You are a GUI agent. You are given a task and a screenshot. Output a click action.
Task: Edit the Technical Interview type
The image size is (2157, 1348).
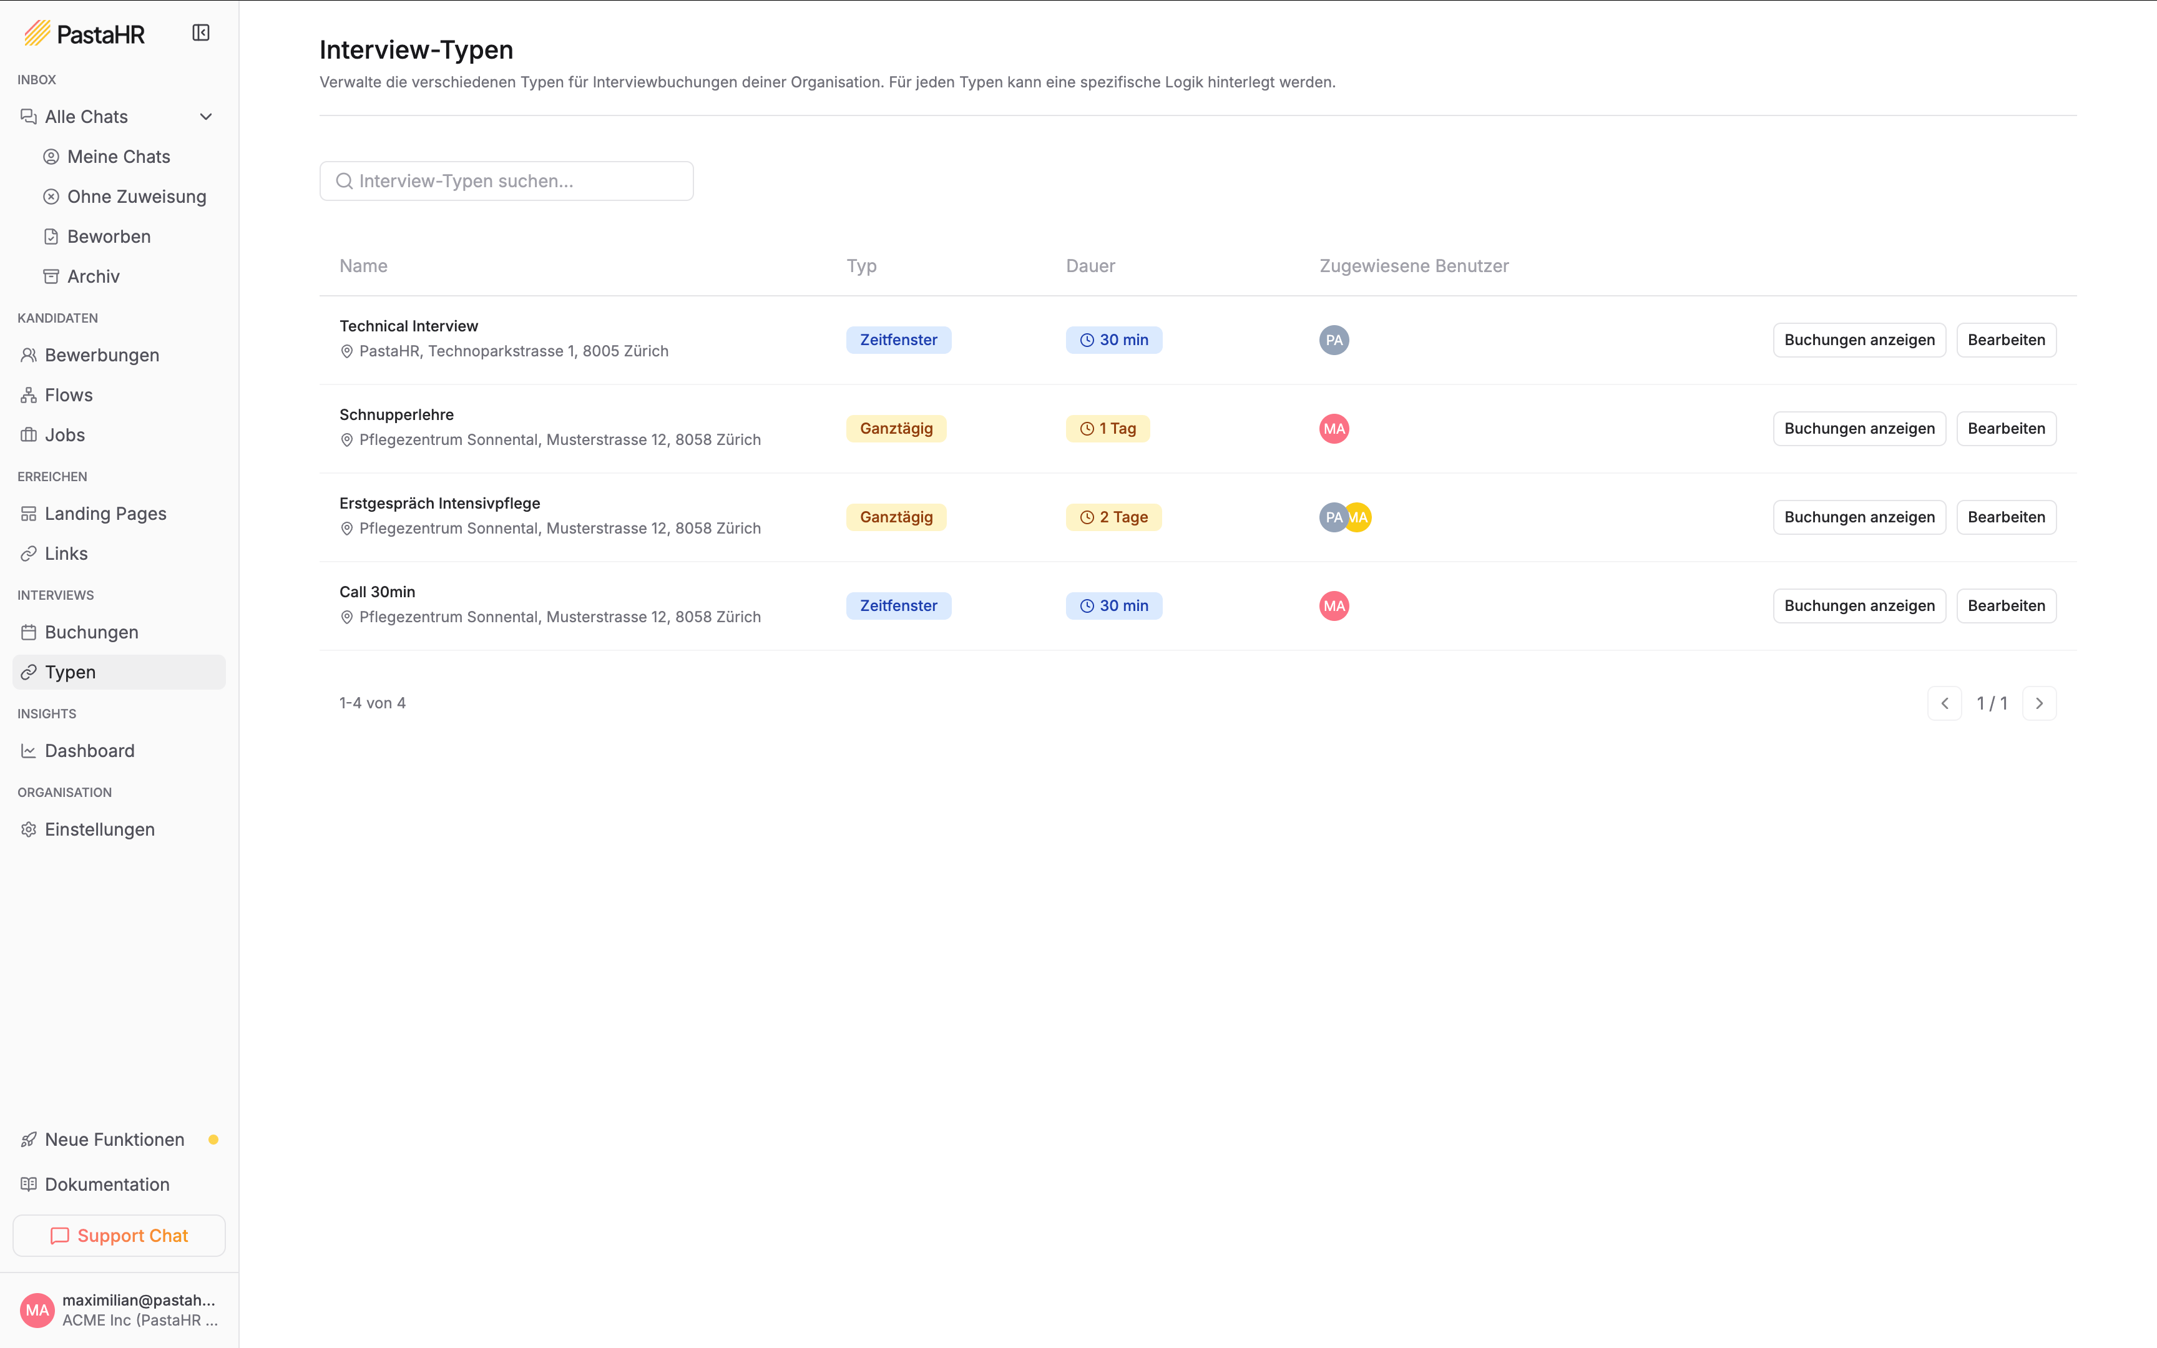click(x=2007, y=339)
